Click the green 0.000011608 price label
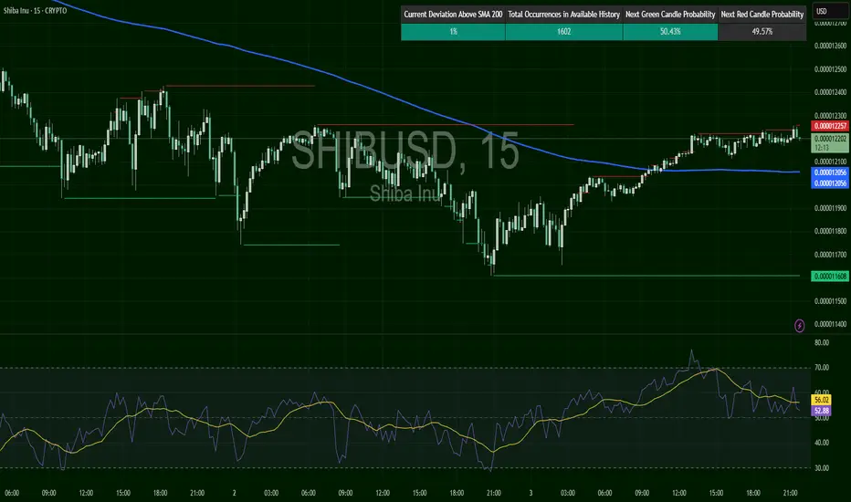The height and width of the screenshot is (502, 851). tap(830, 277)
